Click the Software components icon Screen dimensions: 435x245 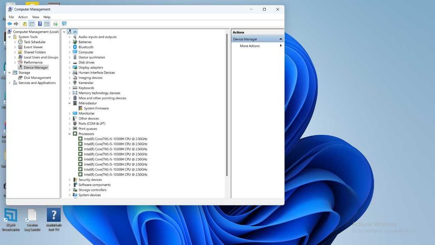point(75,185)
